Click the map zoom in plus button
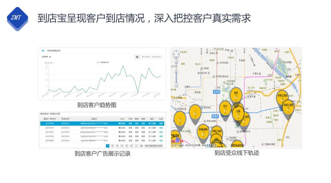The width and height of the screenshot is (331, 183). tap(176, 61)
